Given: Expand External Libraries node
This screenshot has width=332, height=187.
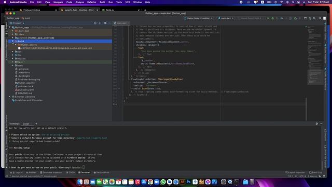Looking at the screenshot, I should [9, 97].
